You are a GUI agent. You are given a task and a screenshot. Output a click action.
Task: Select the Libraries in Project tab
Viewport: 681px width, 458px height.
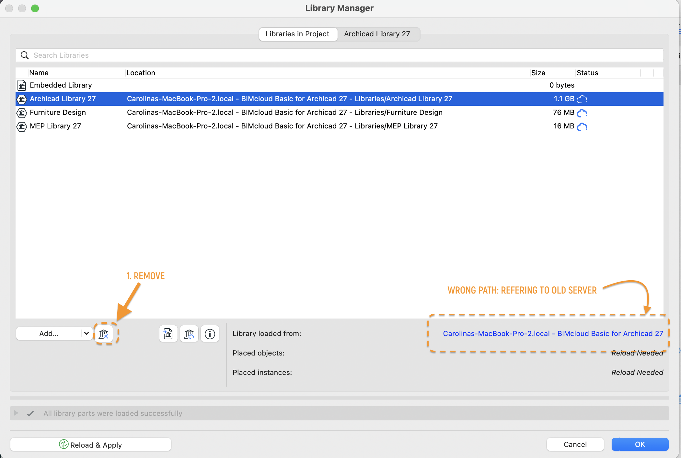click(x=297, y=34)
